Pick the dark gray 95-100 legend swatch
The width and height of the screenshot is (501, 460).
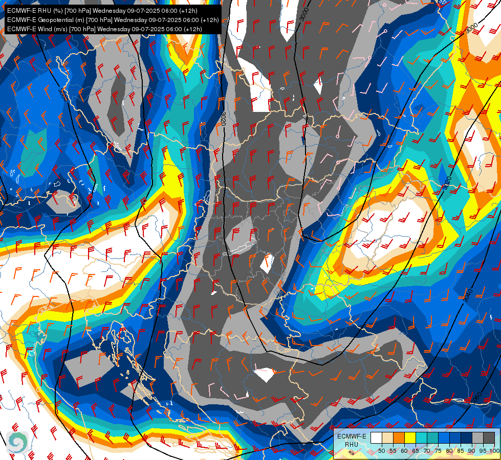(x=489, y=438)
